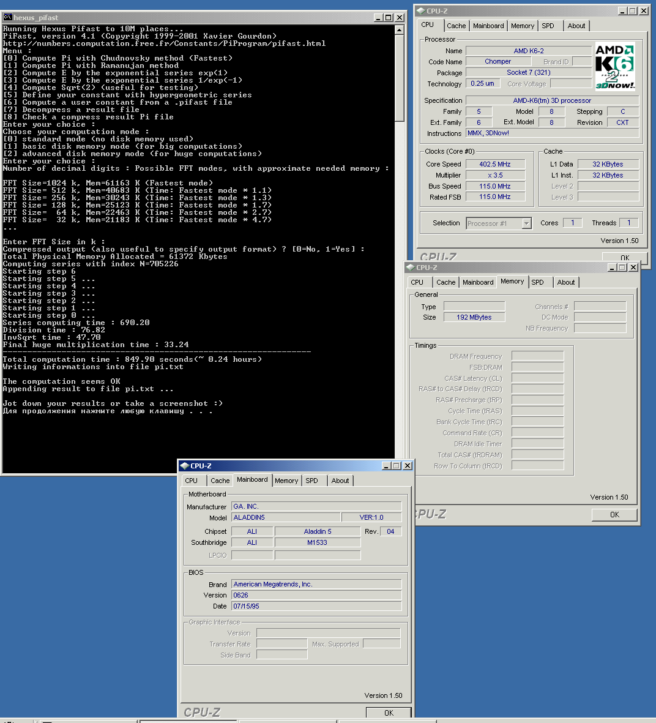Select Memory tab in Mainboard CPU-Z window

(286, 481)
